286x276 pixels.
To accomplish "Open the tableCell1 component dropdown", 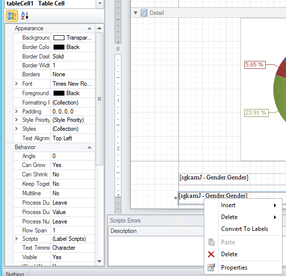I will [100, 3].
